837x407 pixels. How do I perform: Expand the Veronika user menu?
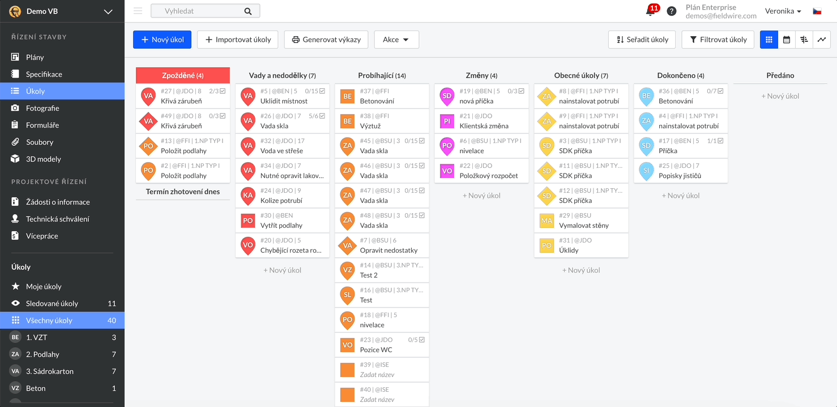tap(783, 11)
